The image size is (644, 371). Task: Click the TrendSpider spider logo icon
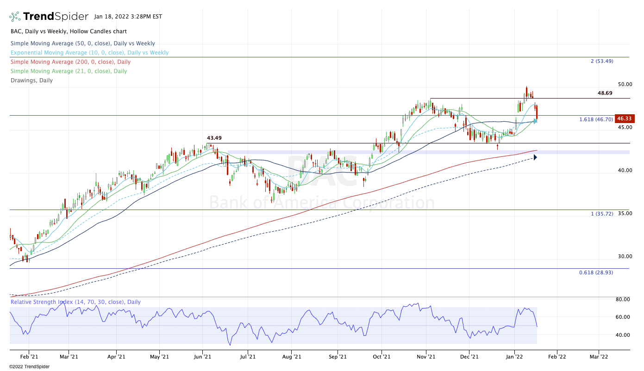pos(15,17)
